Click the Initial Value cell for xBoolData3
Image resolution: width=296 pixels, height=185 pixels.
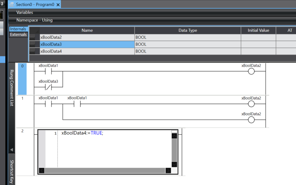coord(258,44)
